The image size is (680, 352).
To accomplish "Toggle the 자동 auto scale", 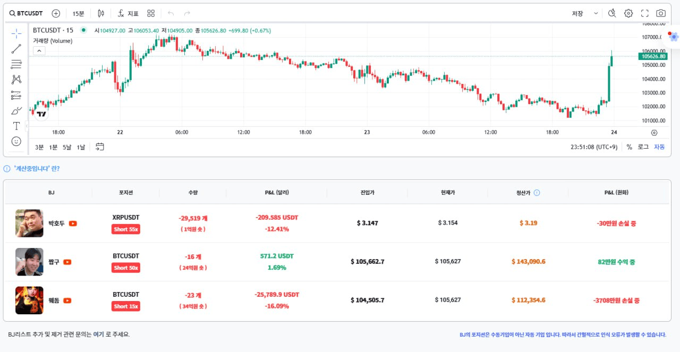I will pos(659,147).
